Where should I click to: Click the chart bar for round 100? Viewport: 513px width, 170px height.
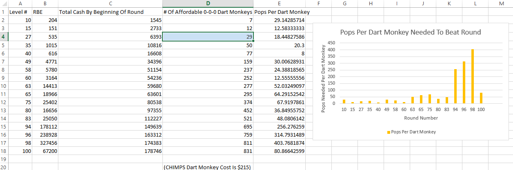pos(481,98)
